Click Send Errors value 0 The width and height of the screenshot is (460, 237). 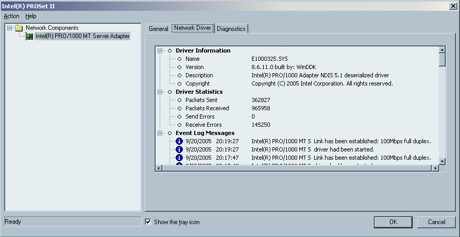click(x=253, y=116)
